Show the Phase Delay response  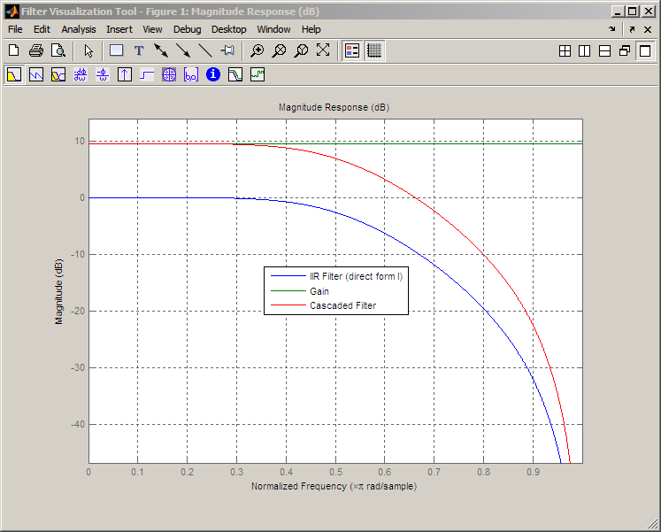point(103,75)
